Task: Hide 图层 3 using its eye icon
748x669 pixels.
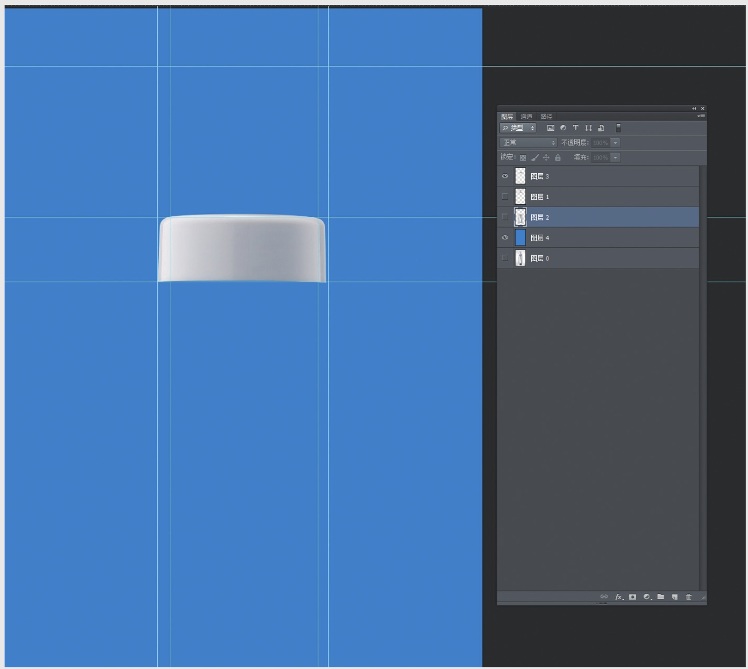Action: (x=505, y=176)
